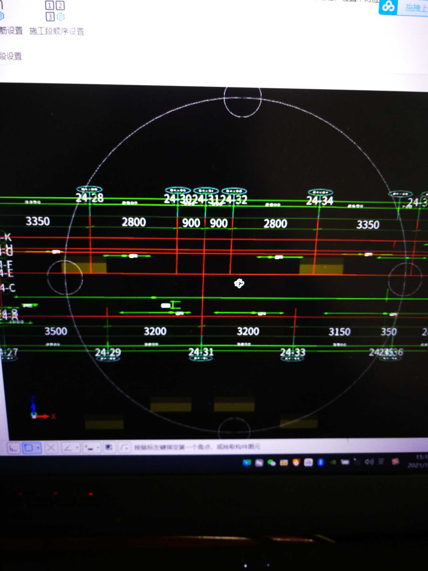428x571 pixels.
Task: Select axis label 24-33
Action: click(x=293, y=352)
